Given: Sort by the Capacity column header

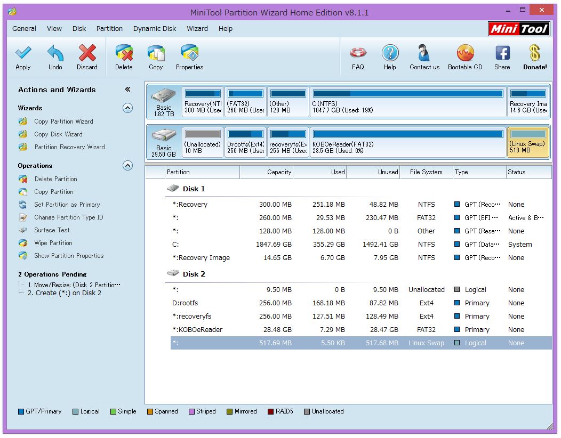Looking at the screenshot, I should [266, 172].
